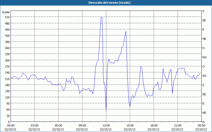Select the 210 value on the degree axis

[7, 79]
